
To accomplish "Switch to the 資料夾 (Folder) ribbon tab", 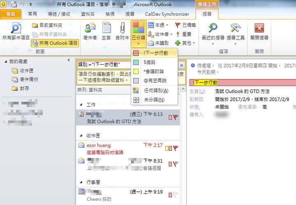I will 88,14.
